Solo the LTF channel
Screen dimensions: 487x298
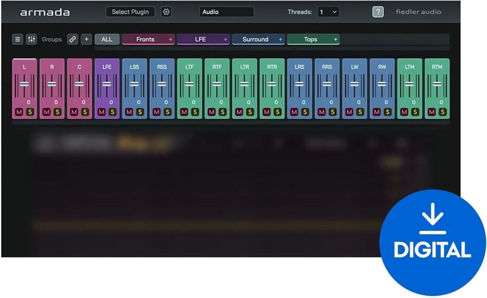[195, 112]
